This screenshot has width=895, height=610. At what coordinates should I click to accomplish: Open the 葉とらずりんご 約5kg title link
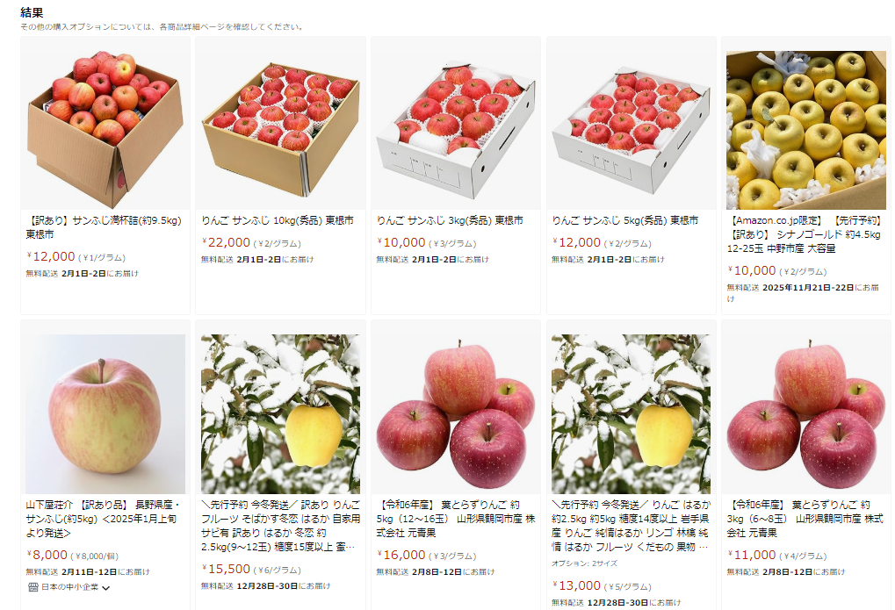pyautogui.click(x=456, y=519)
